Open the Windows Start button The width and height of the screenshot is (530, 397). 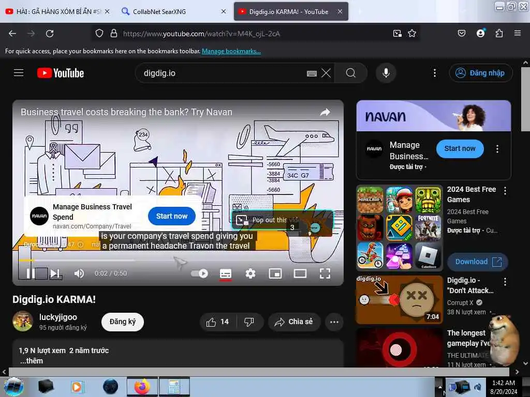coord(14,387)
